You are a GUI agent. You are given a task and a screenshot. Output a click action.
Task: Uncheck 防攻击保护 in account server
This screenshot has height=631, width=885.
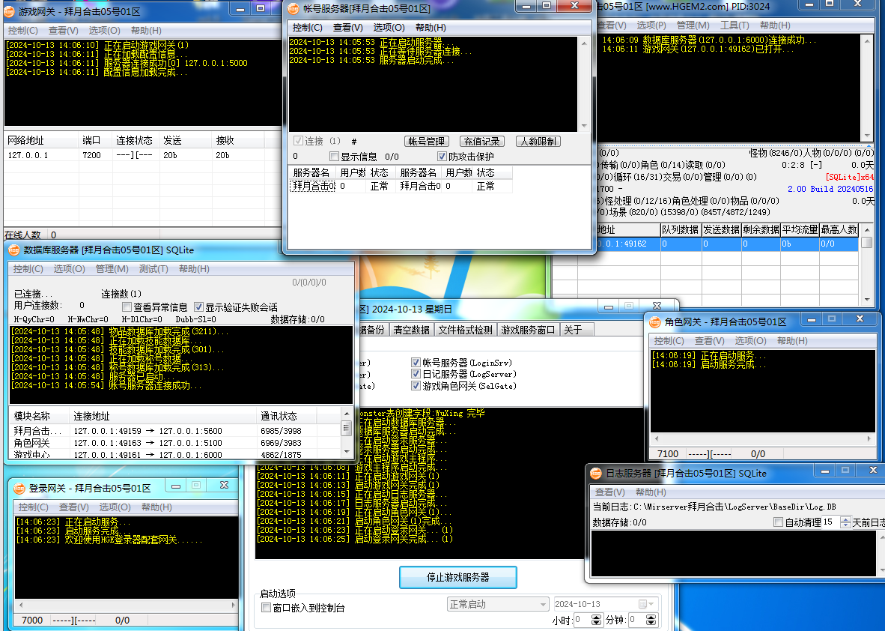coord(442,157)
